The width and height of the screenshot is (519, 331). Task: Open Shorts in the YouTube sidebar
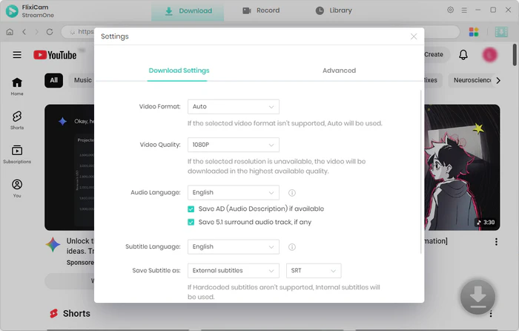pyautogui.click(x=17, y=120)
